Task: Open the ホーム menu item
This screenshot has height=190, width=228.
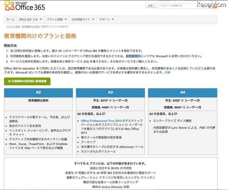Action: (10, 19)
